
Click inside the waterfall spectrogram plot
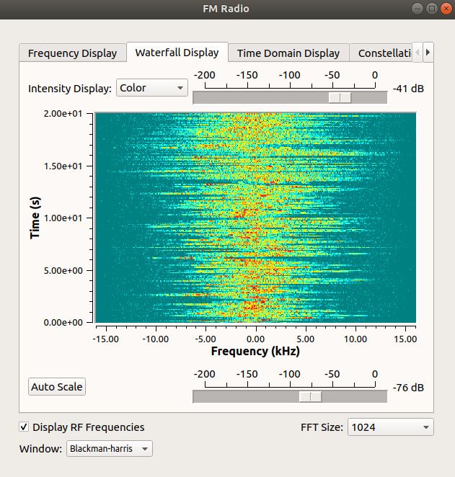tap(256, 218)
